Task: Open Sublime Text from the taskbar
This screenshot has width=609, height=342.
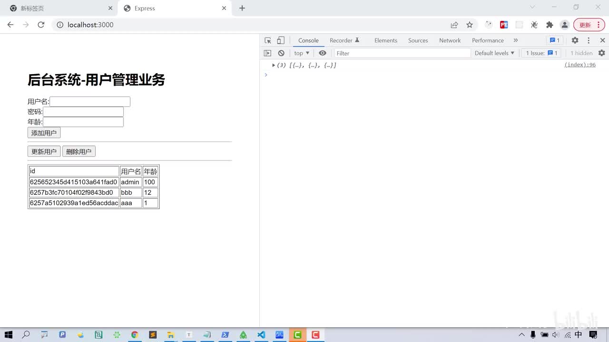Action: click(153, 335)
